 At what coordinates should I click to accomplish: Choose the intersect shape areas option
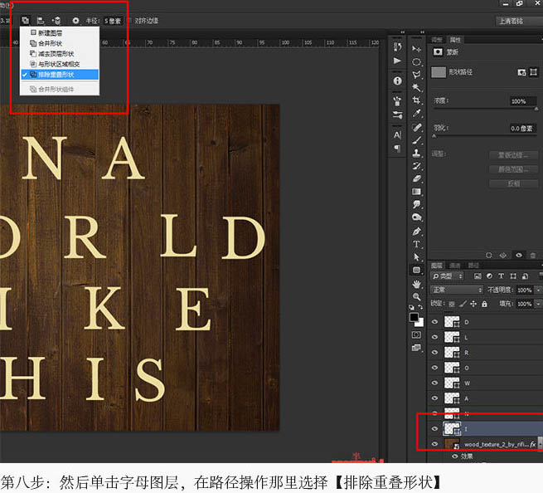(x=60, y=64)
